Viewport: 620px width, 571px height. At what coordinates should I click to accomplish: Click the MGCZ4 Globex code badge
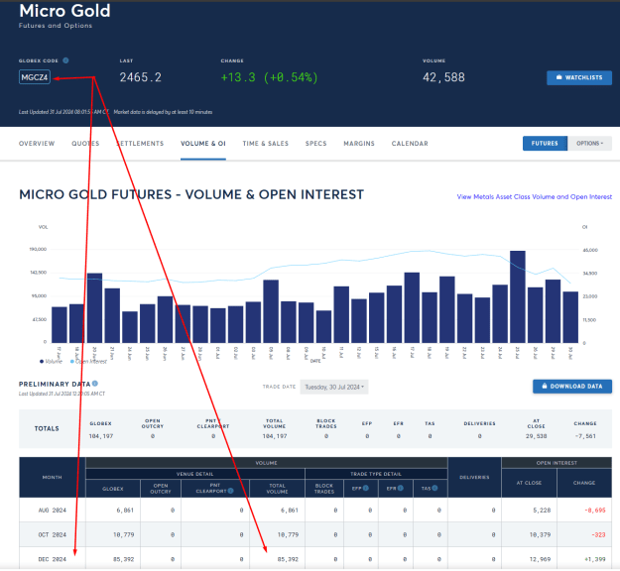(x=35, y=77)
